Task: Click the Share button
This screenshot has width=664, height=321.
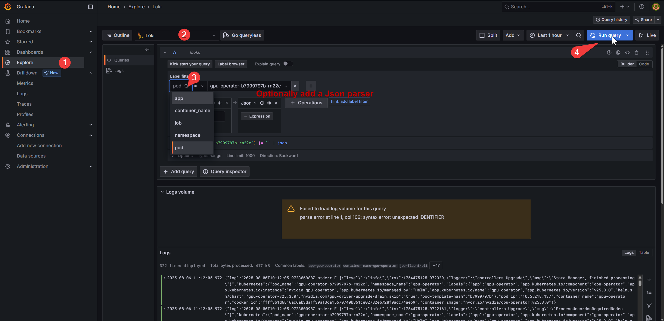Action: [644, 20]
